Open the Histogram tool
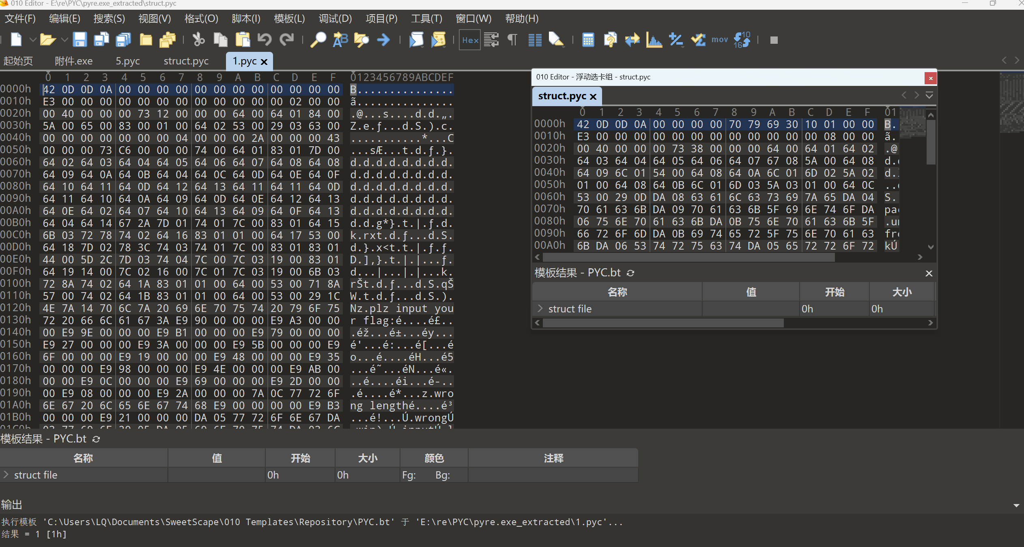This screenshot has width=1024, height=547. pos(654,40)
